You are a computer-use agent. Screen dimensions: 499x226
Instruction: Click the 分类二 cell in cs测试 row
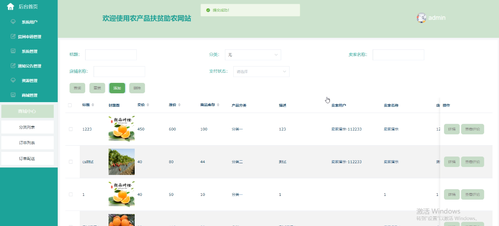coord(237,162)
